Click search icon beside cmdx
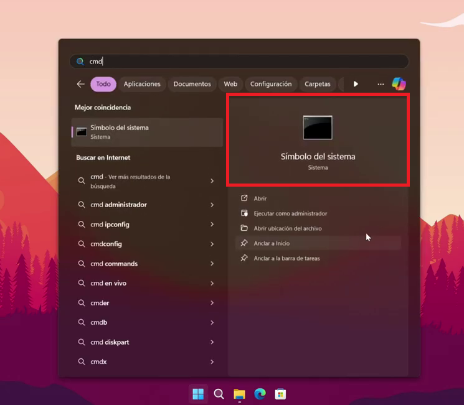Viewport: 464px width, 405px height. pyautogui.click(x=82, y=361)
